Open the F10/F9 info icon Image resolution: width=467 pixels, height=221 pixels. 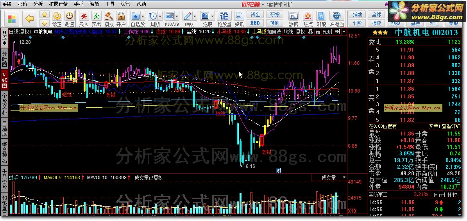pyautogui.click(x=170, y=16)
